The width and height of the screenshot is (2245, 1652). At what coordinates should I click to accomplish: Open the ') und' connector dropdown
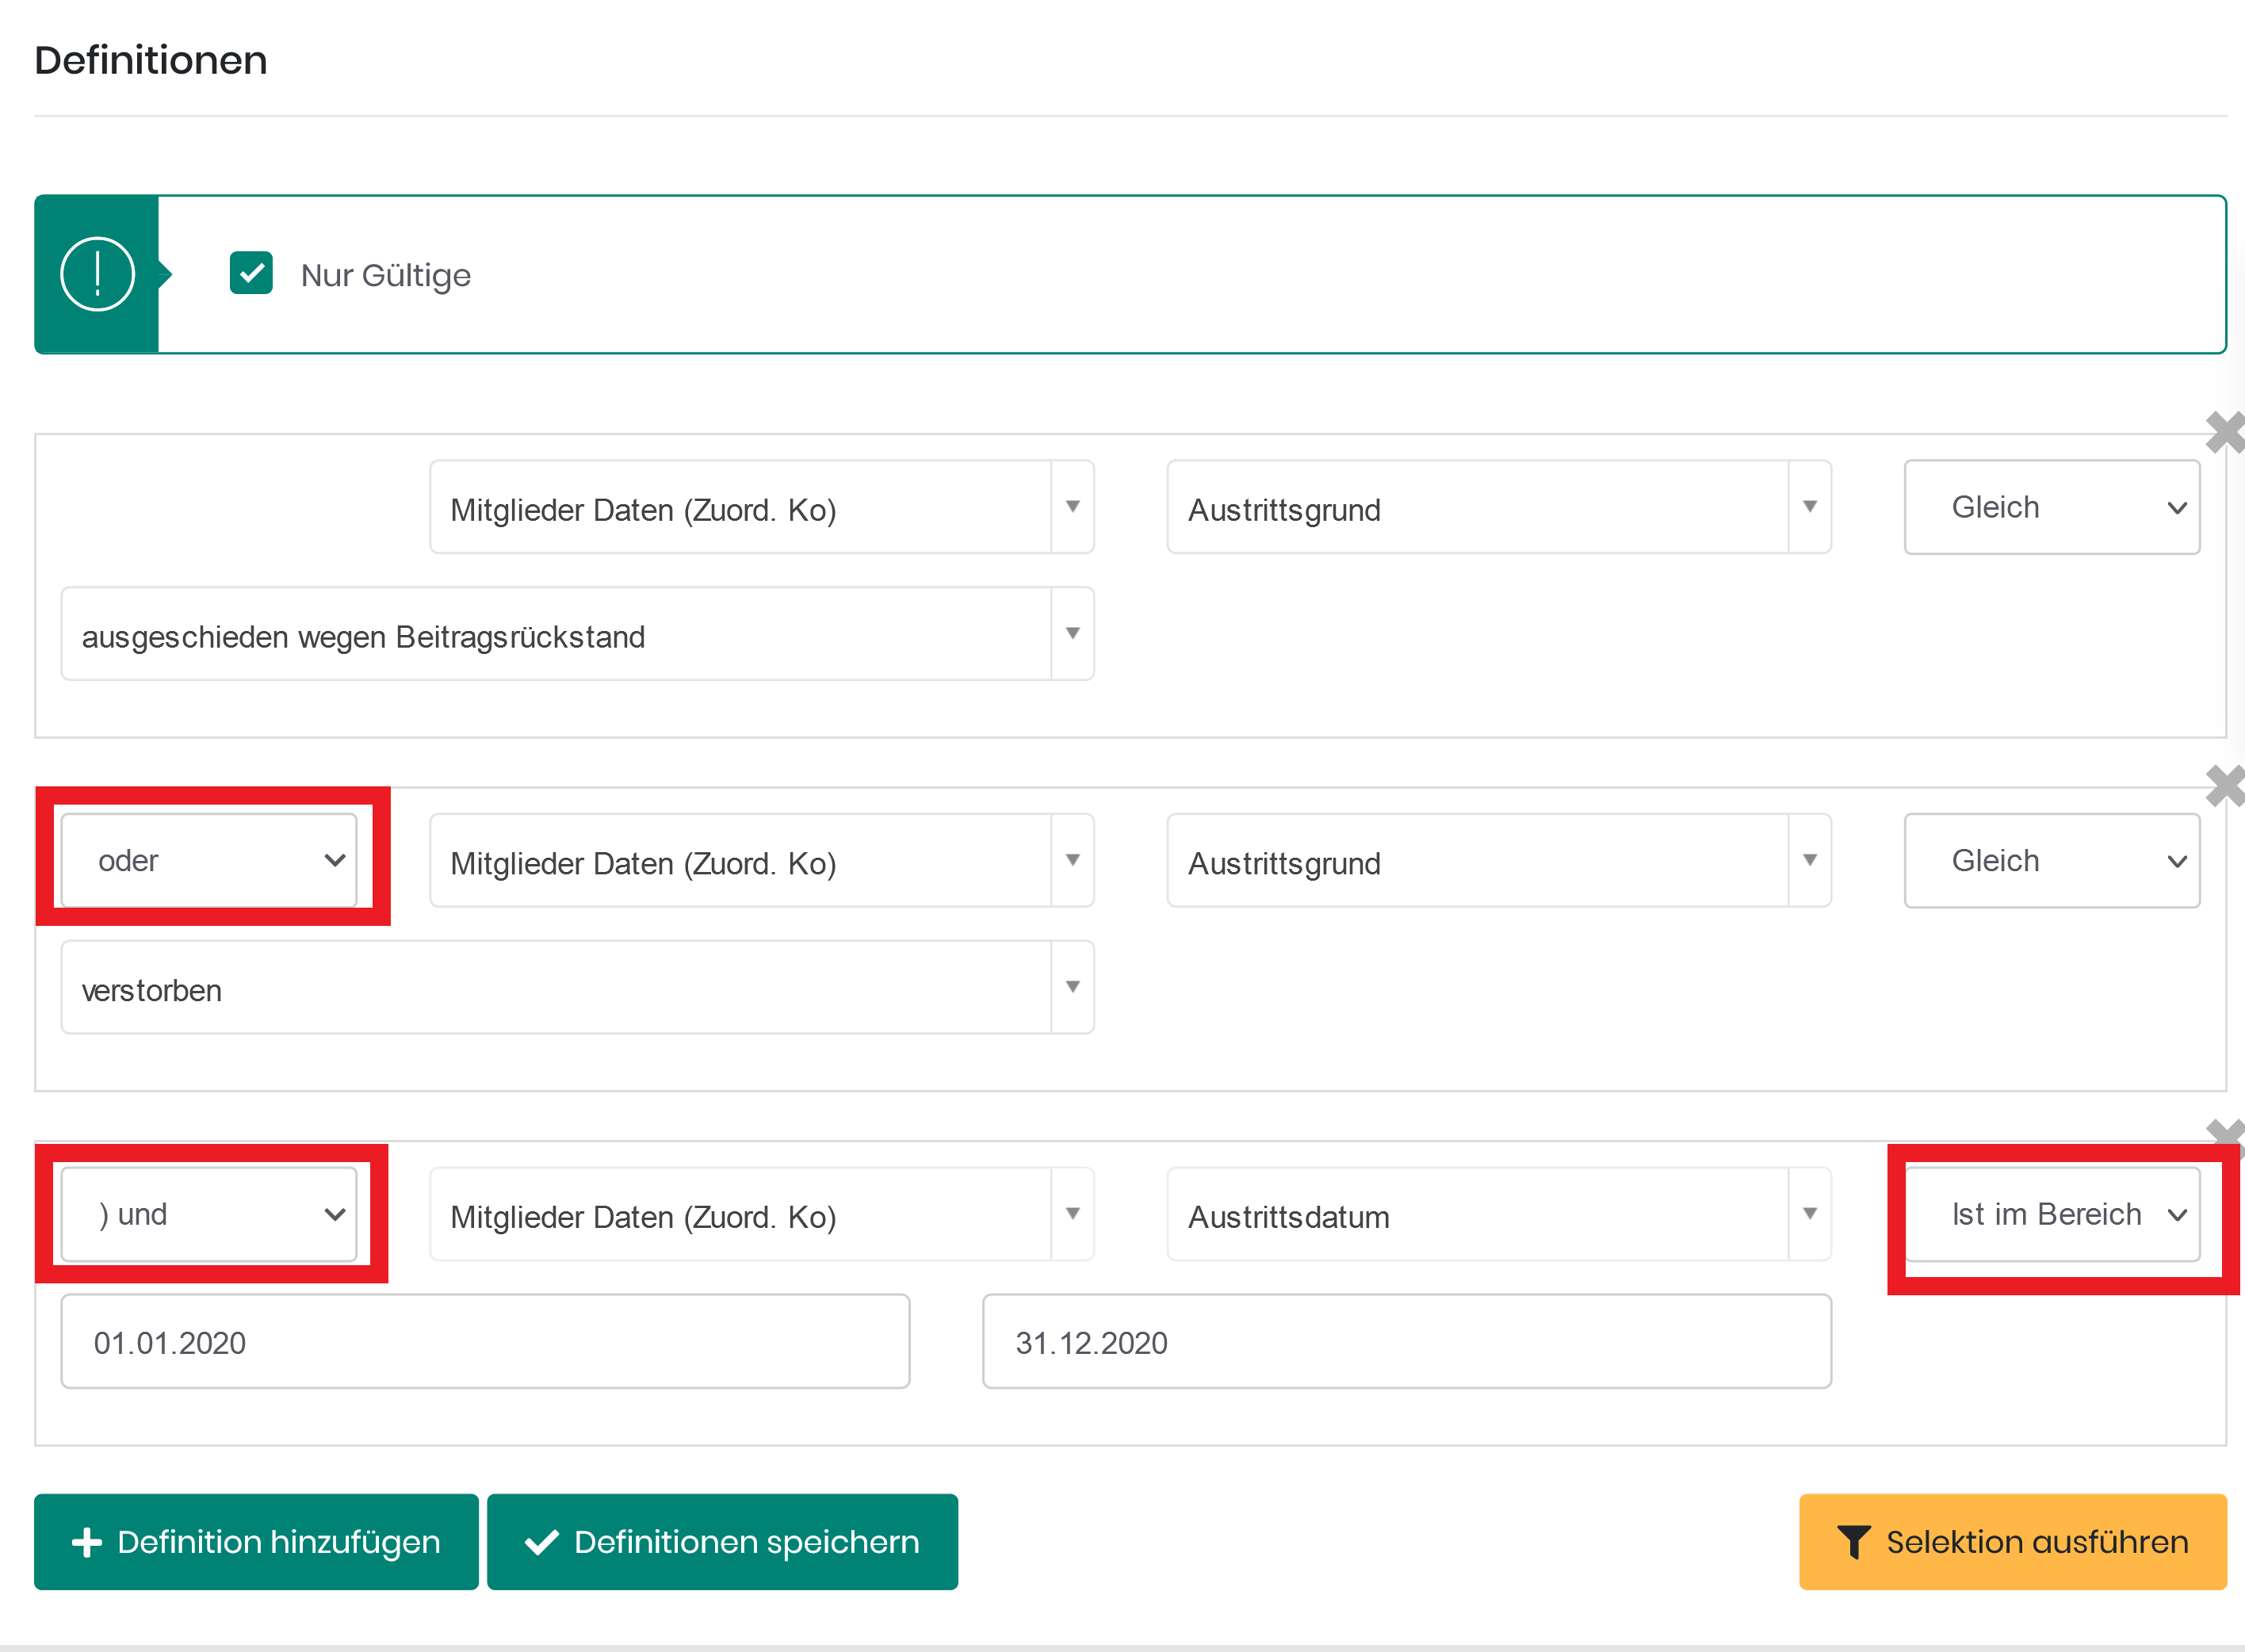pos(209,1214)
